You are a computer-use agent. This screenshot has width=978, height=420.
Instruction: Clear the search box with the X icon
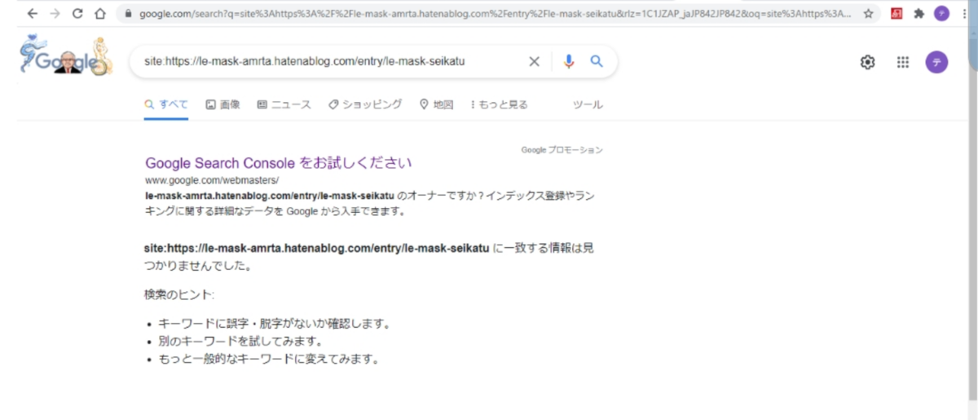point(535,61)
